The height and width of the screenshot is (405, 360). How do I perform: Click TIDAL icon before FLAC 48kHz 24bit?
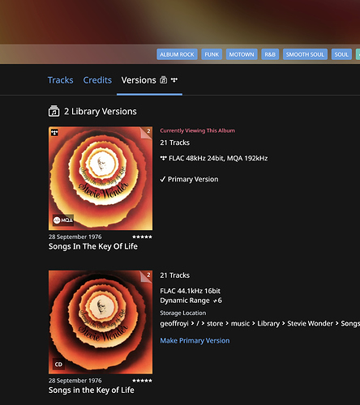click(x=163, y=158)
